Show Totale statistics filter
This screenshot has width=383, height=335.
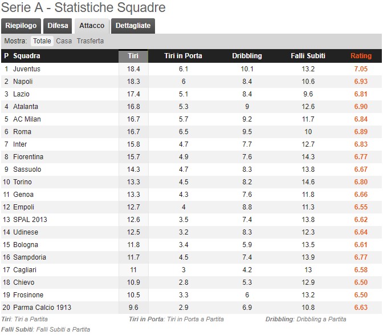42,41
